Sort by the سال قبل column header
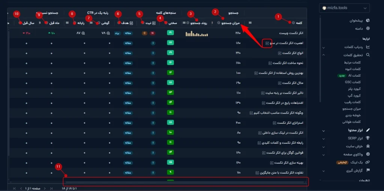Image resolution: width=384 pixels, height=191 pixels. (x=28, y=23)
